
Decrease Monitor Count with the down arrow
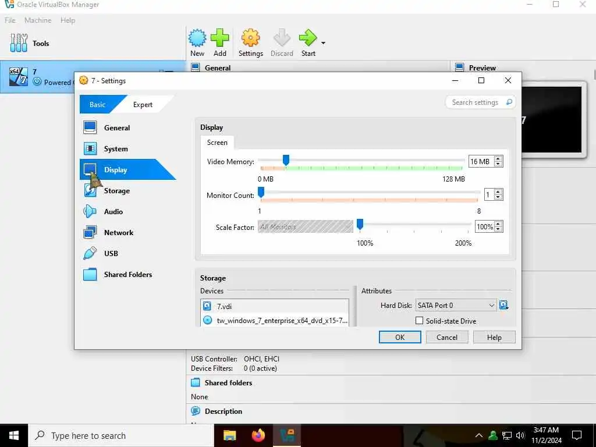click(498, 198)
